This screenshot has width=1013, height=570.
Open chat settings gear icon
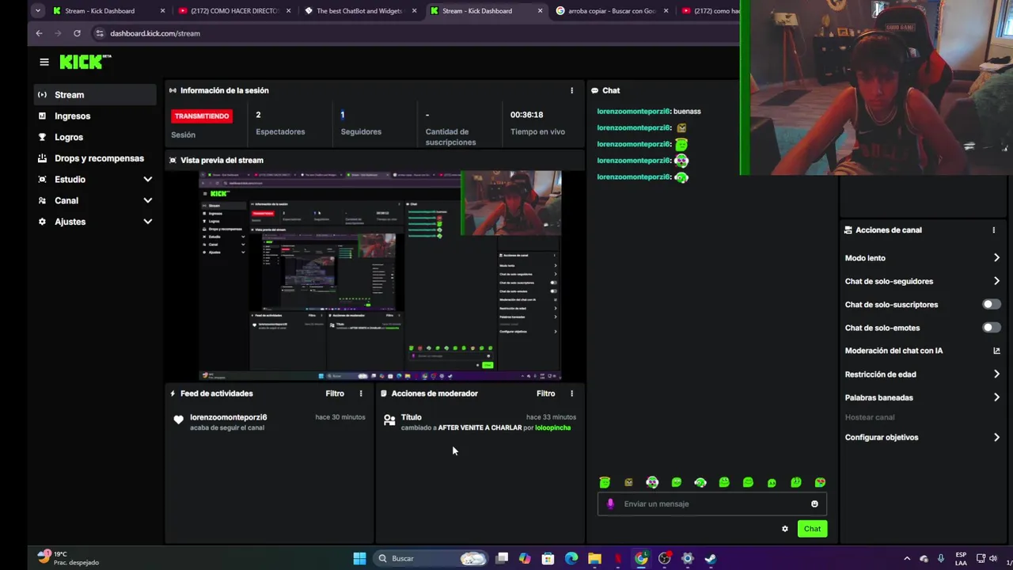(x=785, y=529)
